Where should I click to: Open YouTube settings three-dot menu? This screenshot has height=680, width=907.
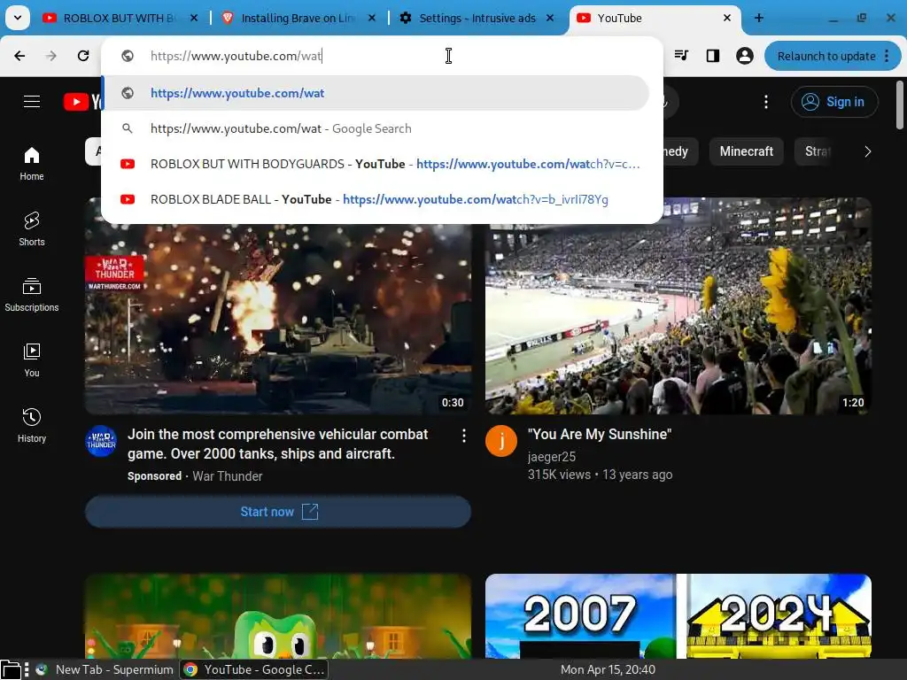point(766,102)
